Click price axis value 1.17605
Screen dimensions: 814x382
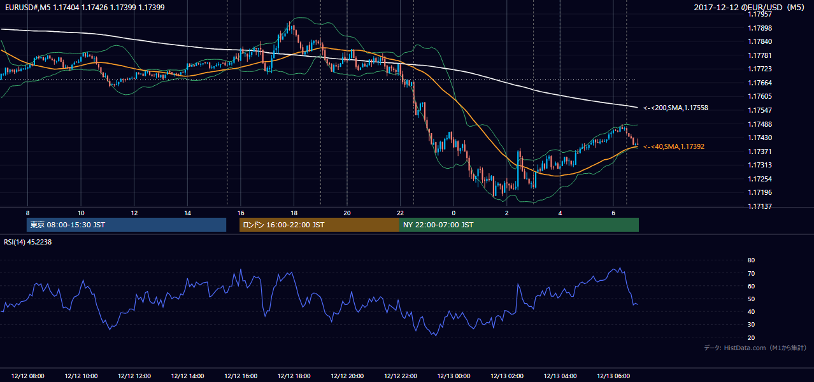coord(759,96)
